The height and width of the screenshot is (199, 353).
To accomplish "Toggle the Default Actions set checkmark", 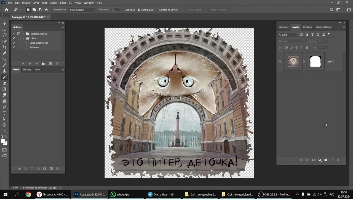I will point(14,34).
